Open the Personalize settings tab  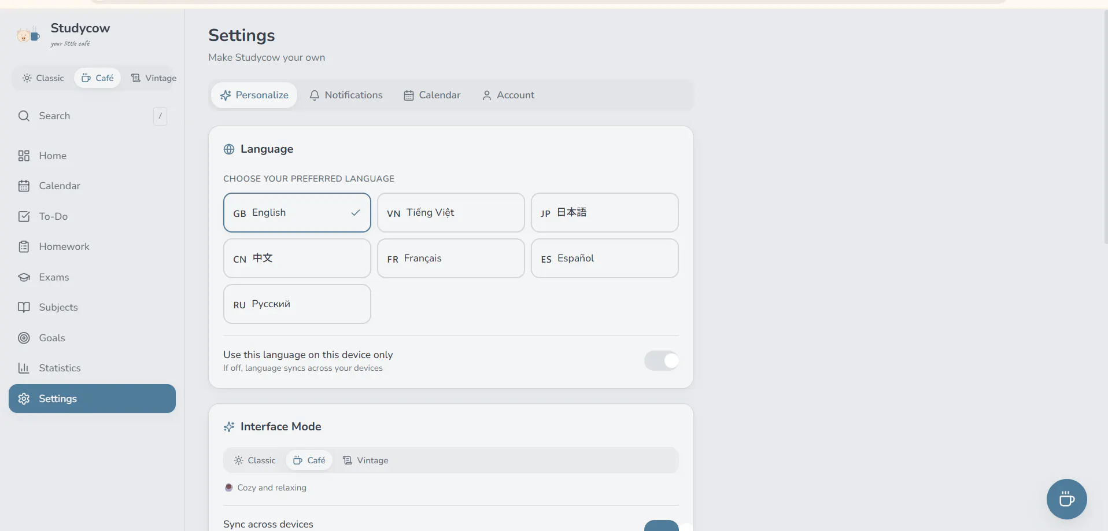(x=254, y=95)
